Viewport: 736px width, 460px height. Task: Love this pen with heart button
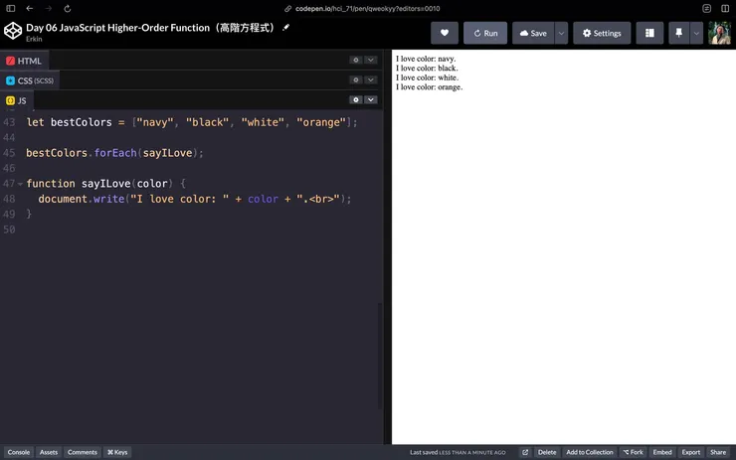pyautogui.click(x=444, y=33)
